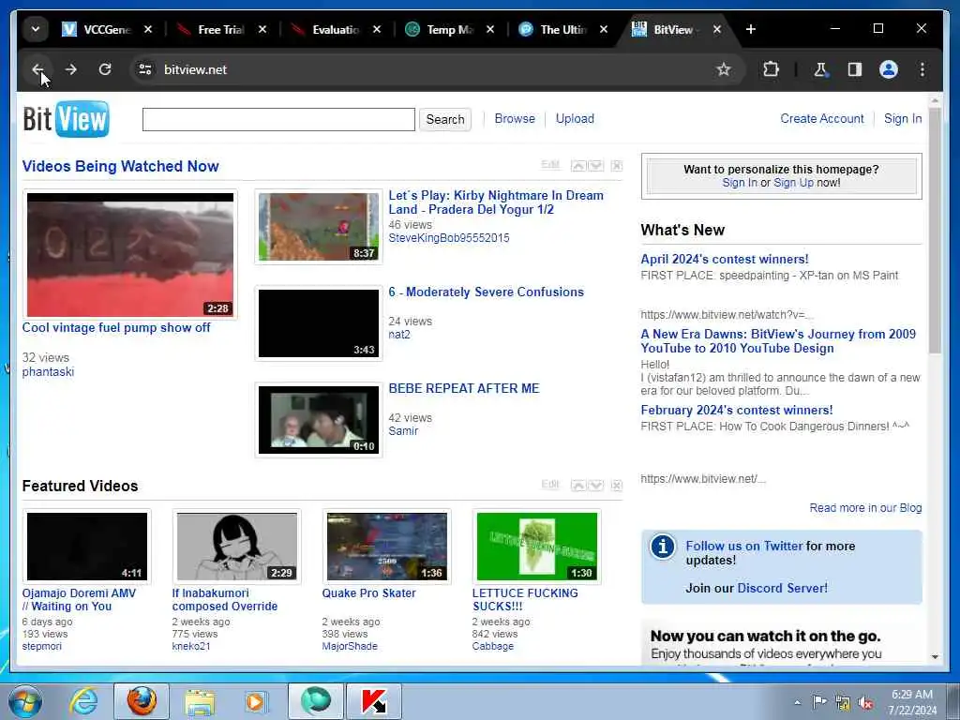Open If Inabakumori composed Override link
Viewport: 960px width, 720px height.
pos(225,599)
